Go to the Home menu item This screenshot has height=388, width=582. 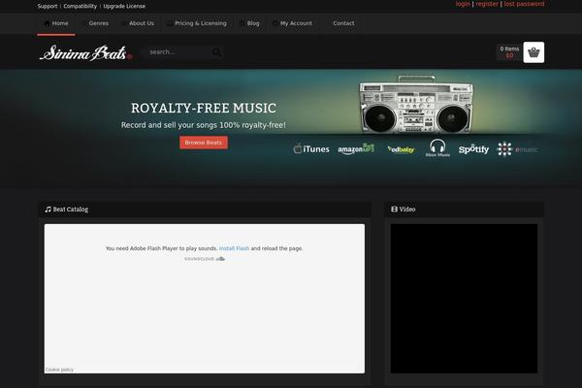pos(56,23)
